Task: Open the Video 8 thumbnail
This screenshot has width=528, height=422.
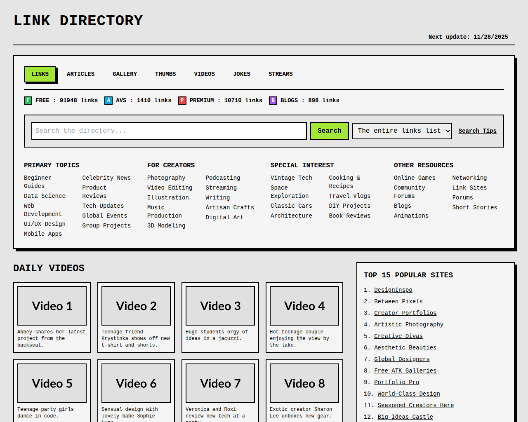Action: point(304,383)
